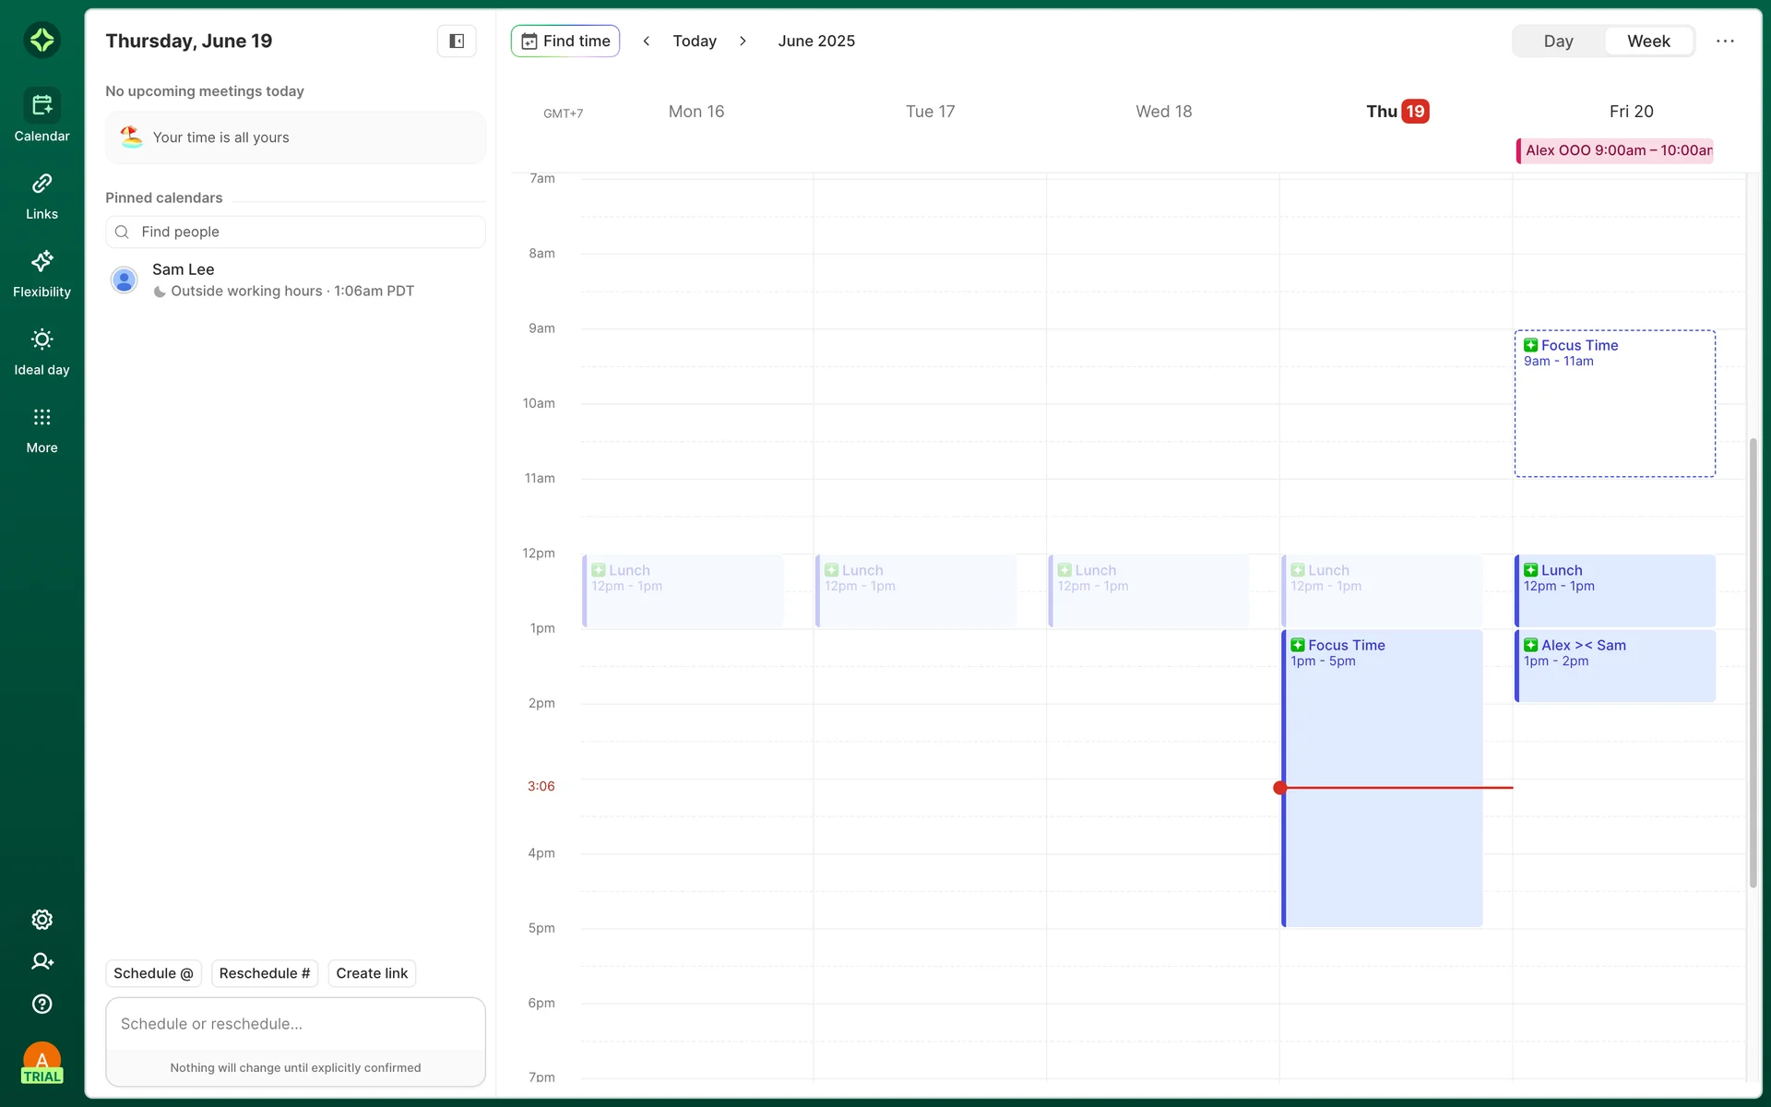The height and width of the screenshot is (1107, 1771).
Task: Click the calendar vertical scrollbar
Action: [1753, 662]
